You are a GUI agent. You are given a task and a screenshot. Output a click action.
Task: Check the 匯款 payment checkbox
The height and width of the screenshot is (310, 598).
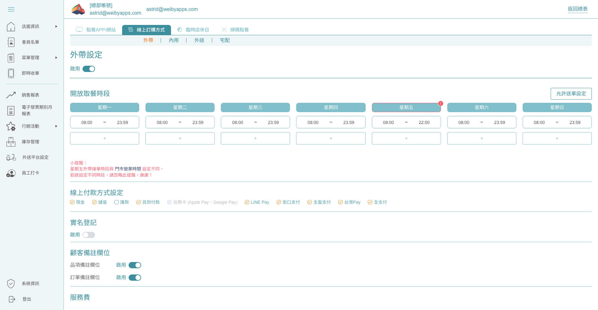(116, 202)
